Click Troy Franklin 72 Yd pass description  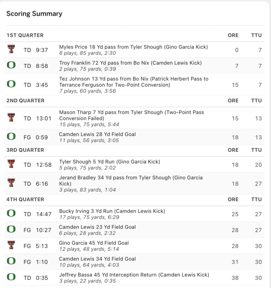(130, 63)
